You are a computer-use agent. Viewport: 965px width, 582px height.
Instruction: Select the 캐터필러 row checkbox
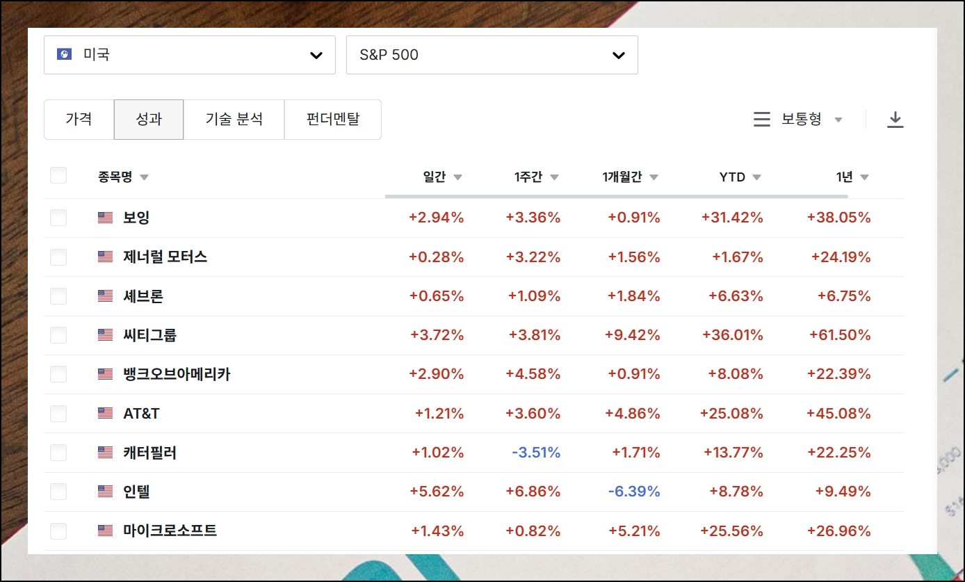pos(58,453)
